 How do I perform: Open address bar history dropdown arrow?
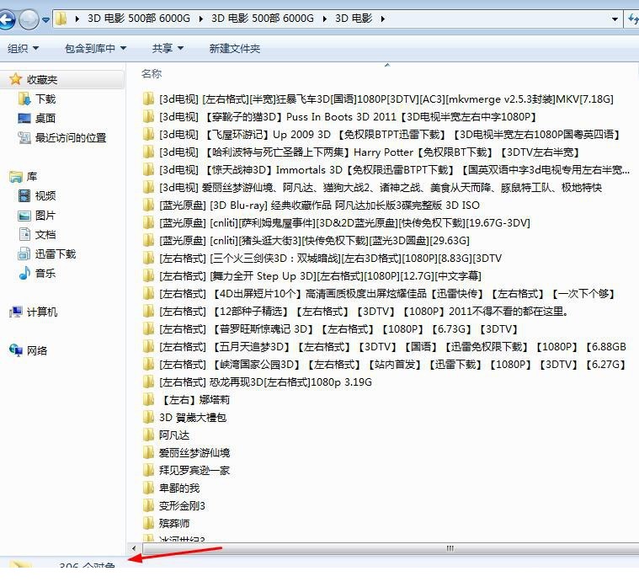(615, 19)
